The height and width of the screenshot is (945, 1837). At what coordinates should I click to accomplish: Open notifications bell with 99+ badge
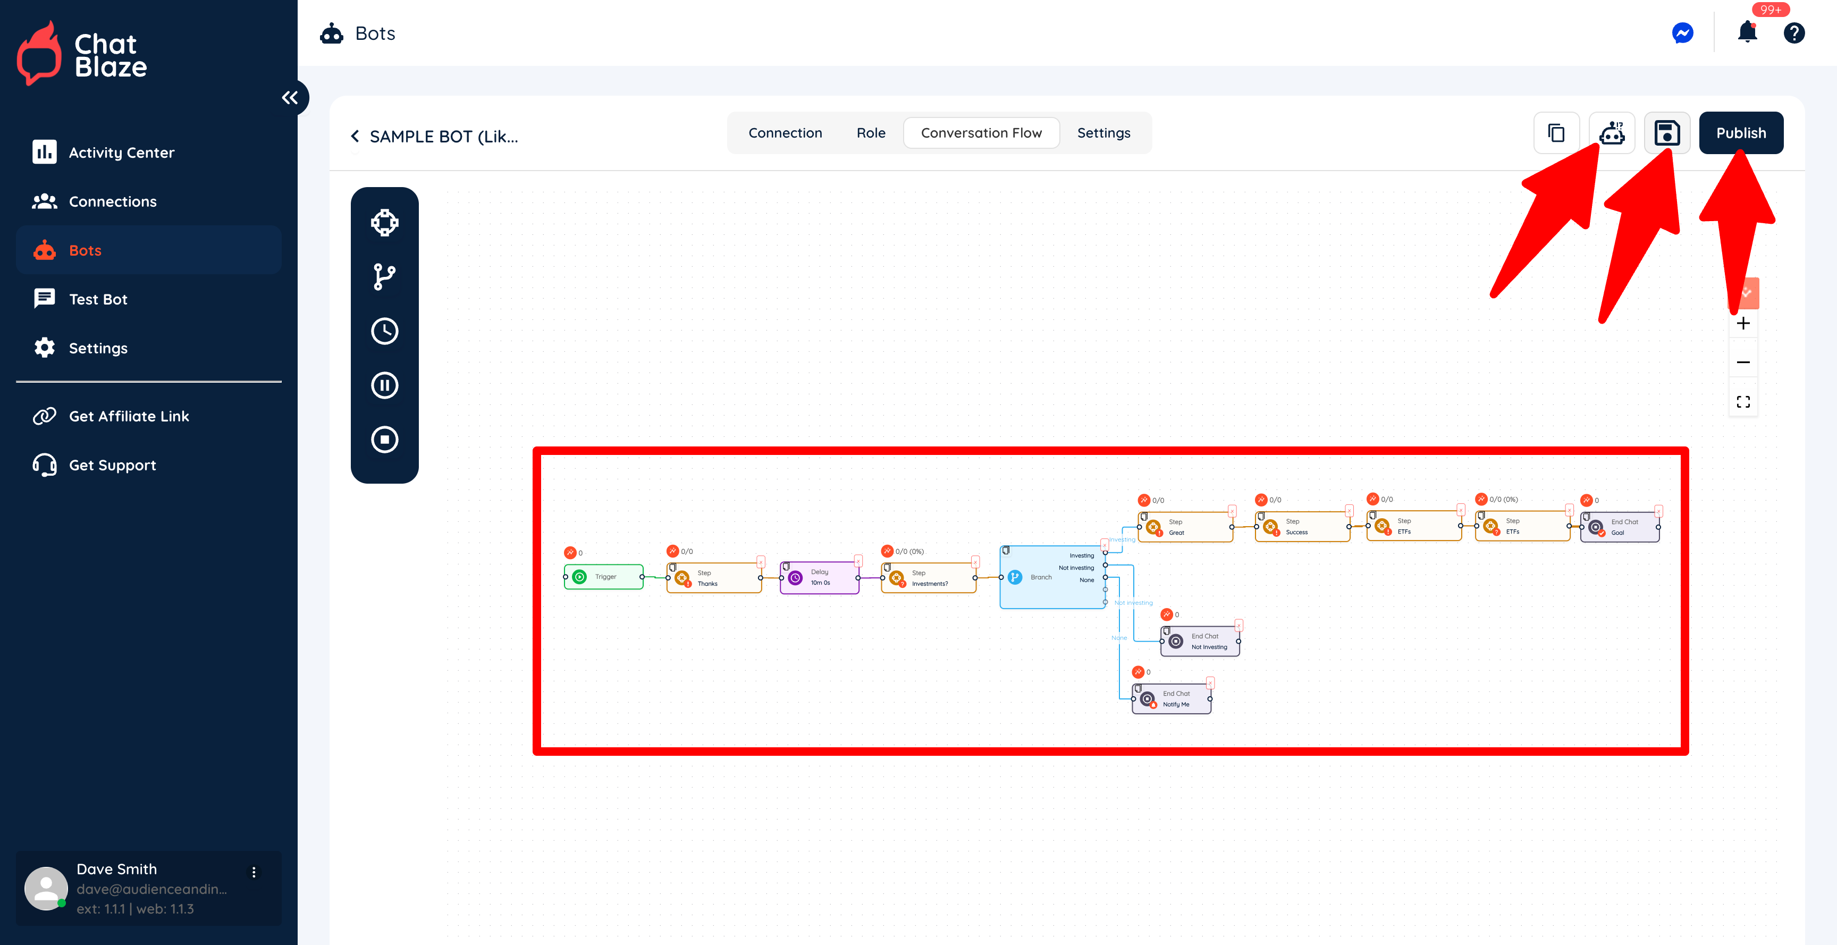coord(1747,32)
